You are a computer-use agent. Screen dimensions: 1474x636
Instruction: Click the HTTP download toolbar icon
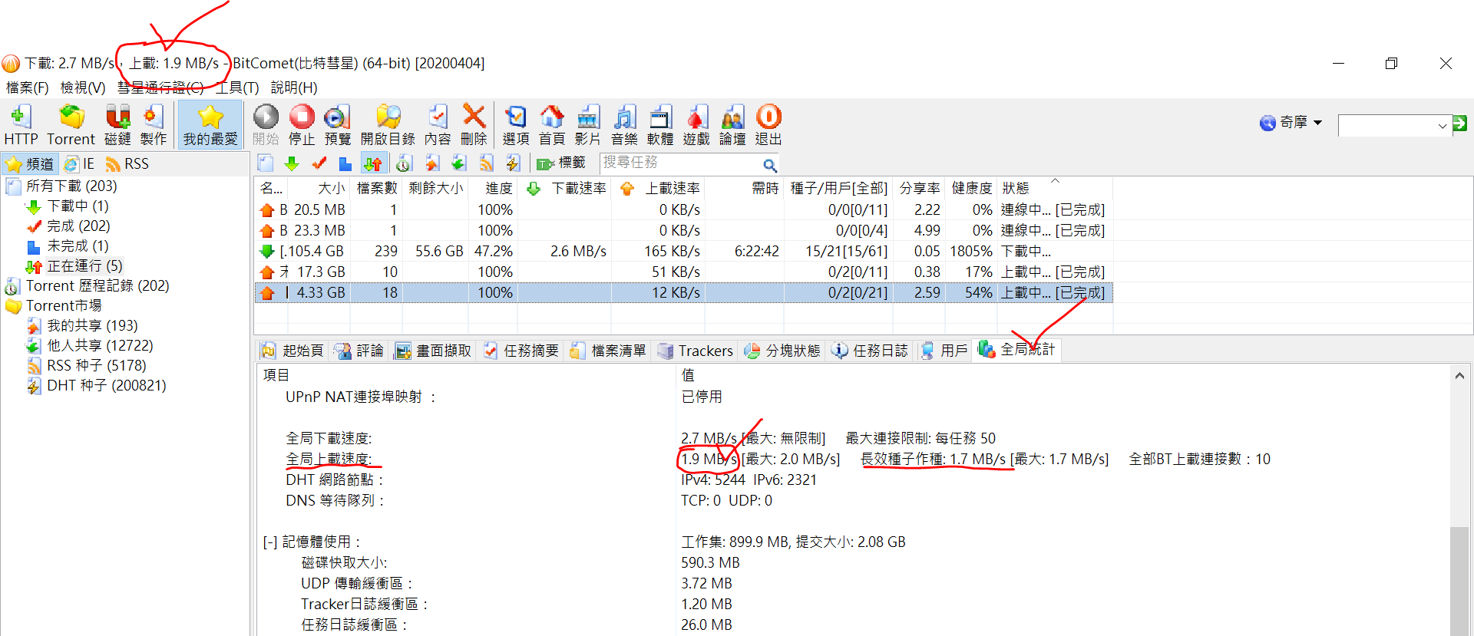21,124
